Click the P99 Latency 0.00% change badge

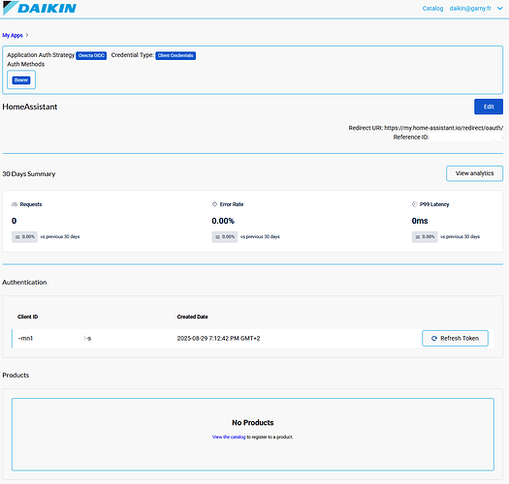coord(425,237)
